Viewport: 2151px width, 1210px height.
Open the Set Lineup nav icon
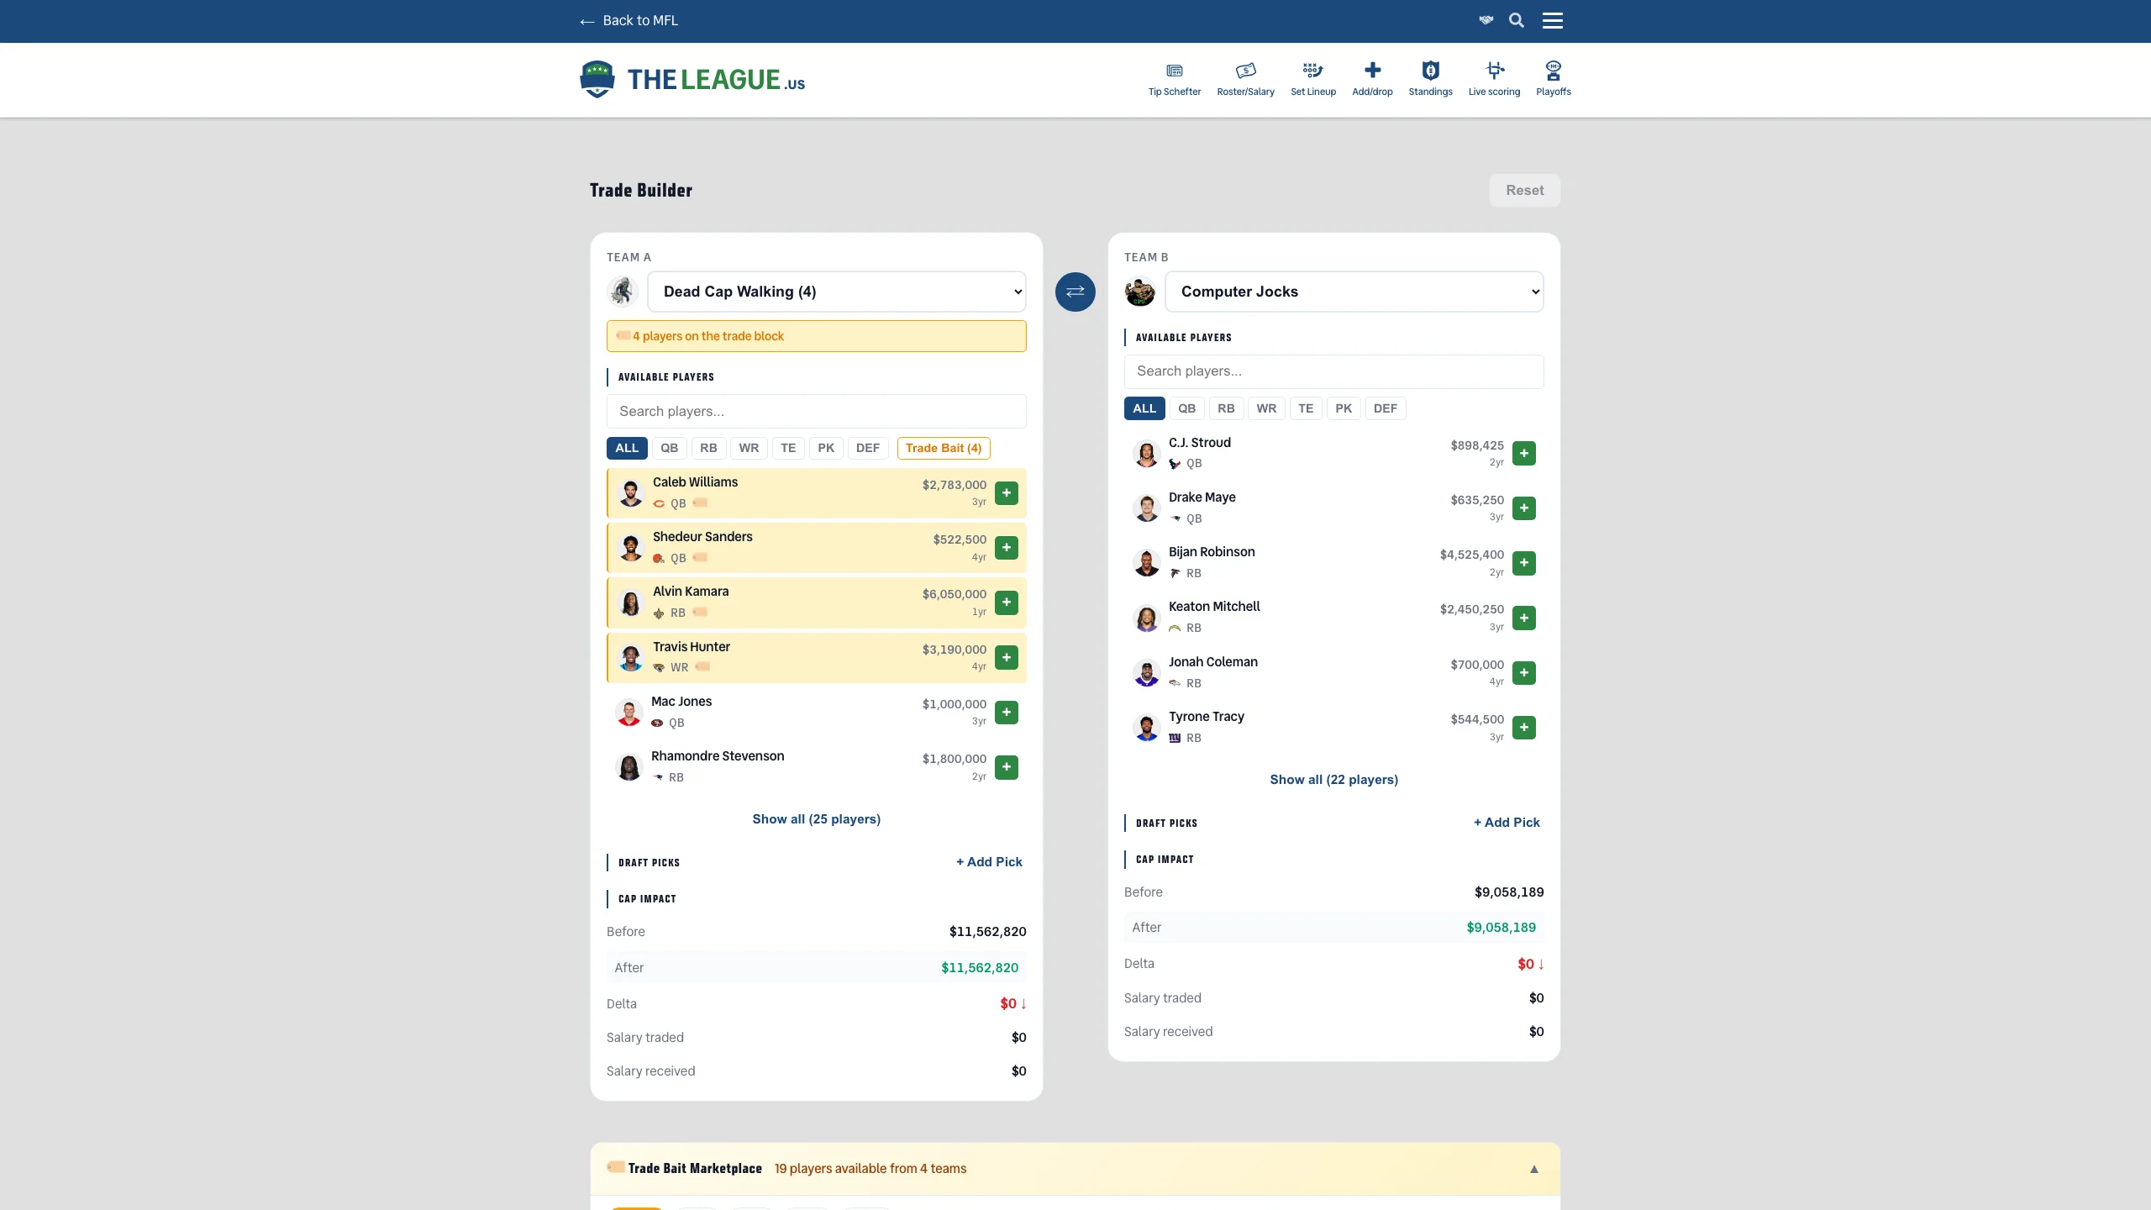point(1312,79)
